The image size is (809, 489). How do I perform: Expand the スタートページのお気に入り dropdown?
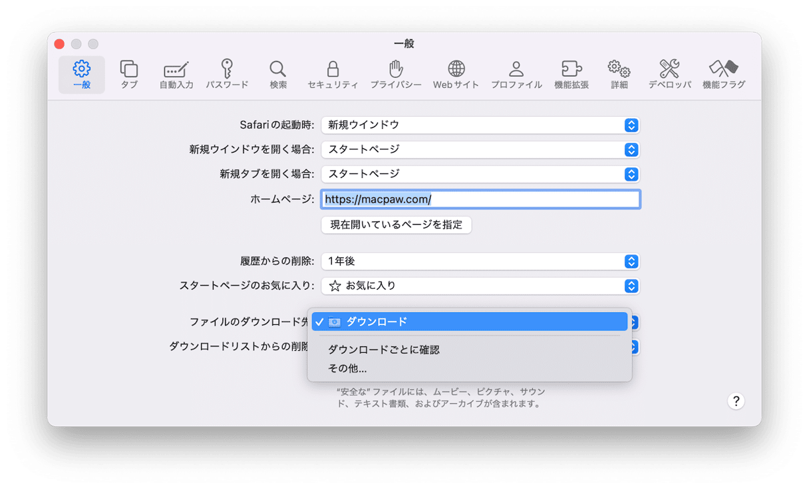480,286
